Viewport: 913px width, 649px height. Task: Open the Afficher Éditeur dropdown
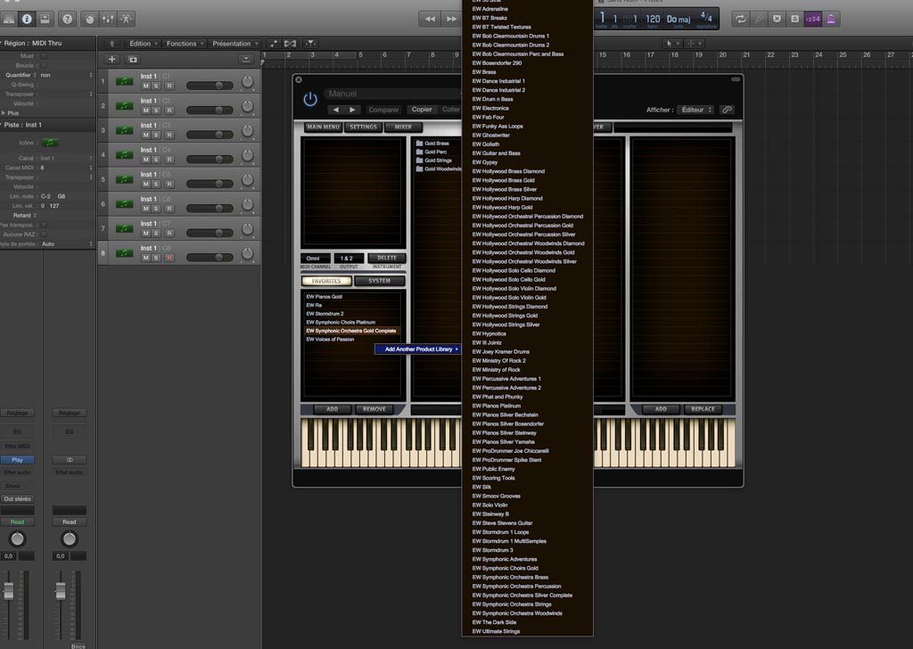696,110
